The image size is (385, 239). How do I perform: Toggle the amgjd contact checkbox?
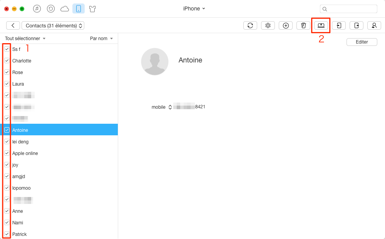(x=7, y=176)
